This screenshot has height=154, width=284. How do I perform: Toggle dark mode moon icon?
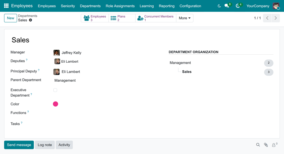(x=219, y=6)
